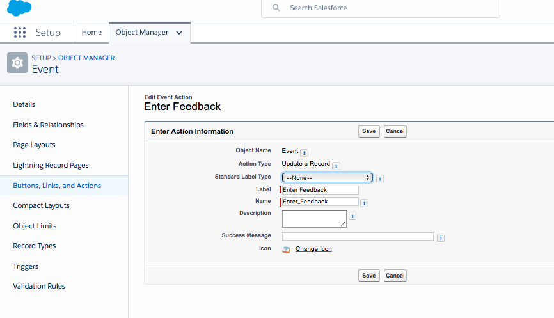
Task: Switch to the Home tab
Action: pos(91,32)
